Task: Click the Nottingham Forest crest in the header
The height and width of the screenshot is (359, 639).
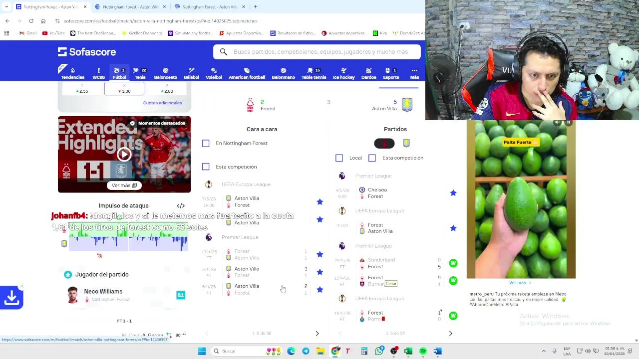Action: coord(250,105)
